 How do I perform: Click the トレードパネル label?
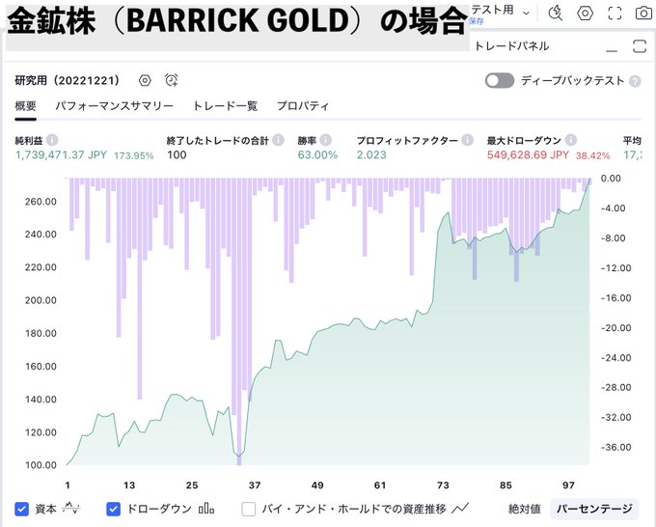[511, 46]
